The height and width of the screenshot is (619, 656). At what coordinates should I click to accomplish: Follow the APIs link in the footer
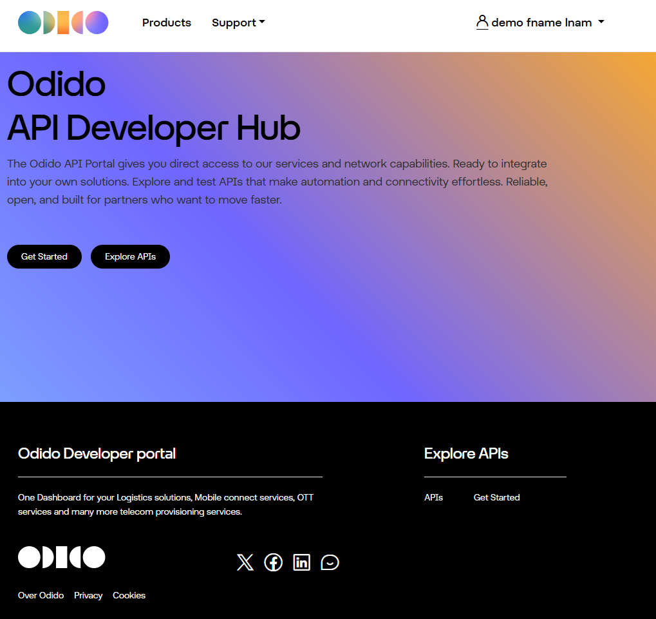pos(433,497)
